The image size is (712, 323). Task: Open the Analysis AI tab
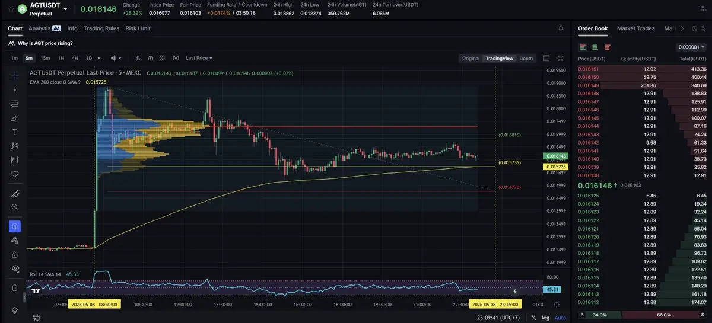tap(44, 28)
